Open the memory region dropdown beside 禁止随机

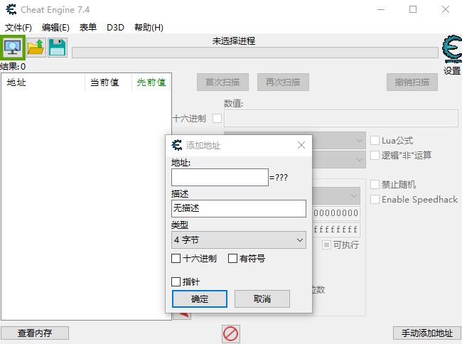(x=336, y=196)
